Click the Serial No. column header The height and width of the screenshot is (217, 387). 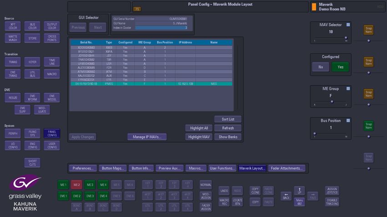[86, 42]
